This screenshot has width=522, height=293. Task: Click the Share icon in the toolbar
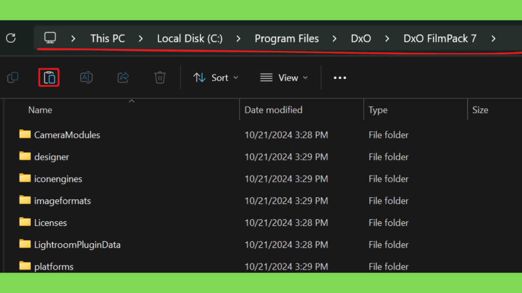(123, 77)
